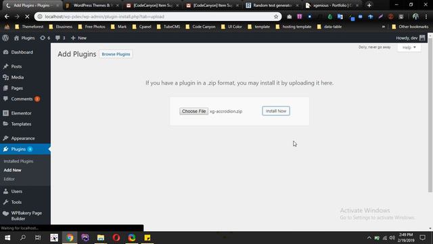Switch to xgenious Portfolio tab
The height and width of the screenshot is (244, 433).
pyautogui.click(x=332, y=5)
